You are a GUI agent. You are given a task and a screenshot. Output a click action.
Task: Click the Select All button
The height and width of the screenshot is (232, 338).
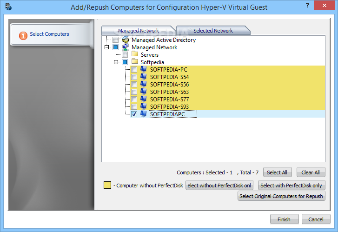click(x=277, y=172)
